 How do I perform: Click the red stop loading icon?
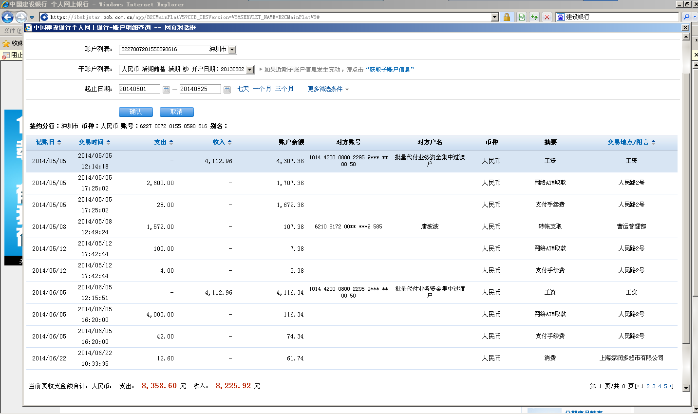coord(547,17)
